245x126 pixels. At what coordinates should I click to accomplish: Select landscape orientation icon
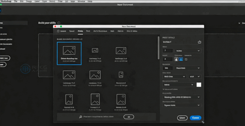tap(181, 59)
